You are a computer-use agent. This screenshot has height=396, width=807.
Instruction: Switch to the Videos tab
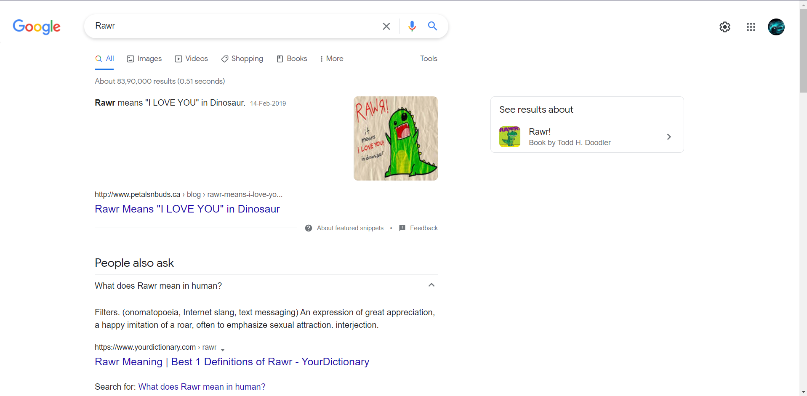tap(191, 58)
